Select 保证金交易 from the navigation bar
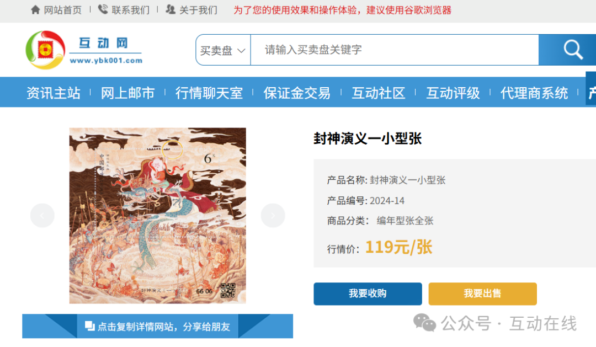Screen dimensions: 596x347 coord(297,93)
